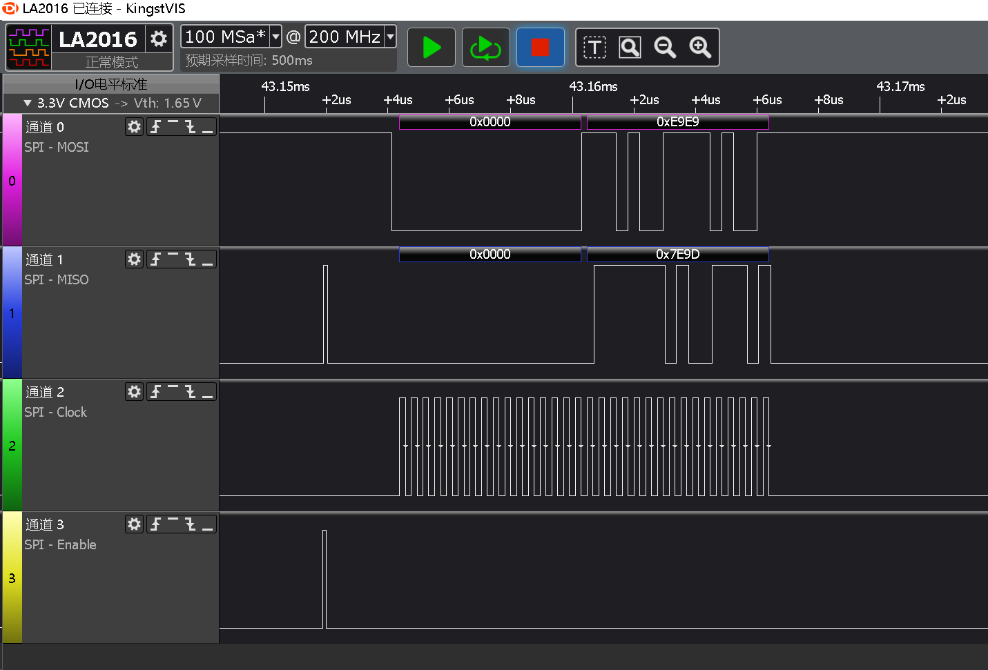Set falling edge trigger on channel 2
The image size is (988, 670).
click(190, 391)
